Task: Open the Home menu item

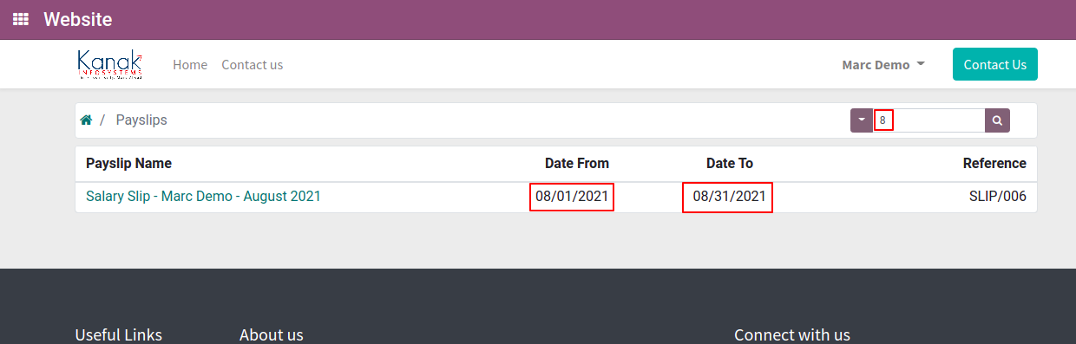Action: (190, 65)
